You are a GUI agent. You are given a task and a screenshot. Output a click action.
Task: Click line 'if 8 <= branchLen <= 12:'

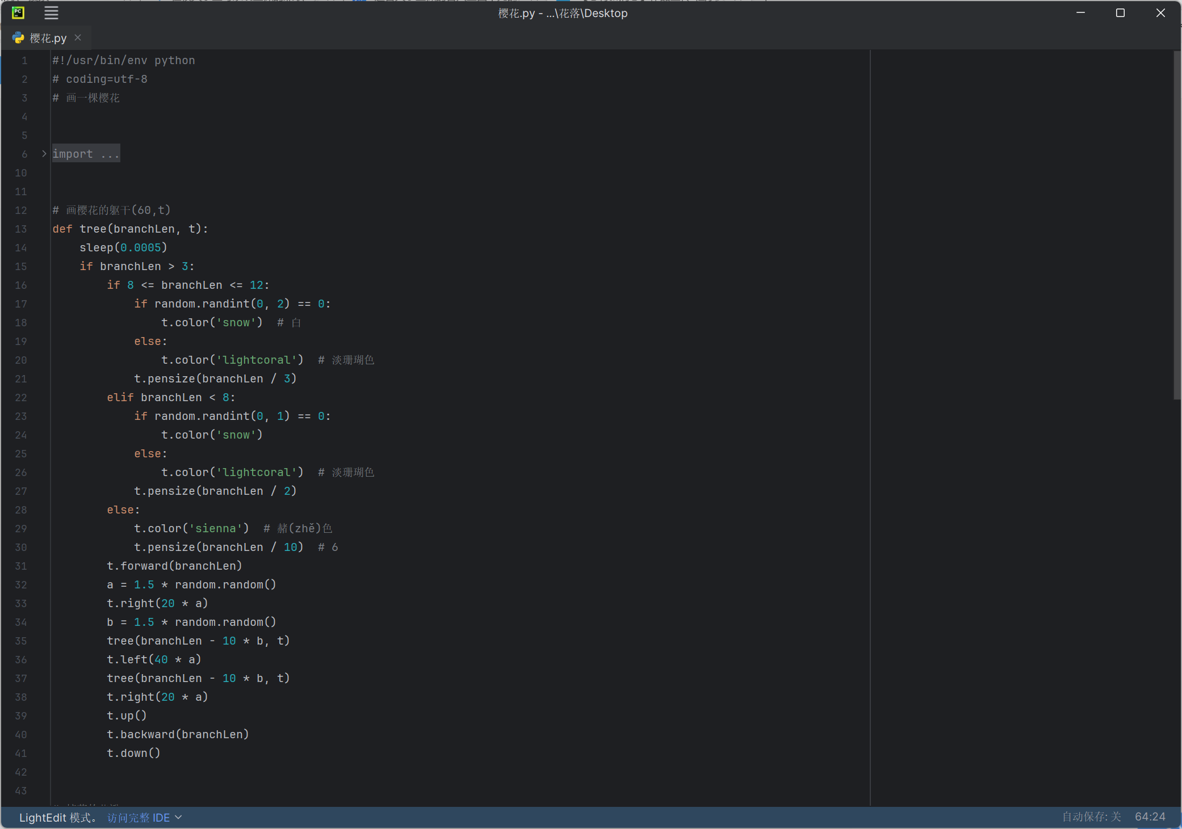[188, 285]
